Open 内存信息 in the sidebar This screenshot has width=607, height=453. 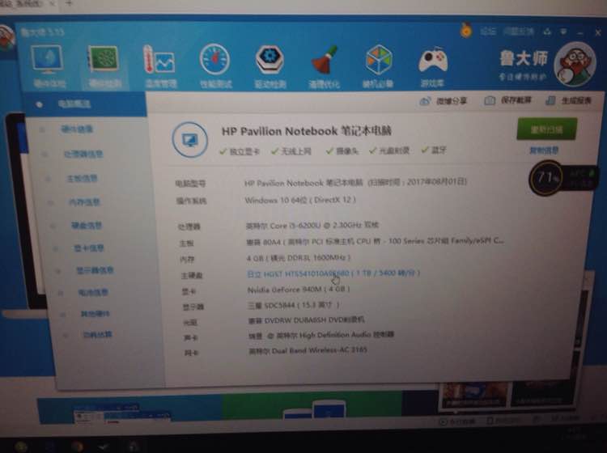(x=84, y=202)
